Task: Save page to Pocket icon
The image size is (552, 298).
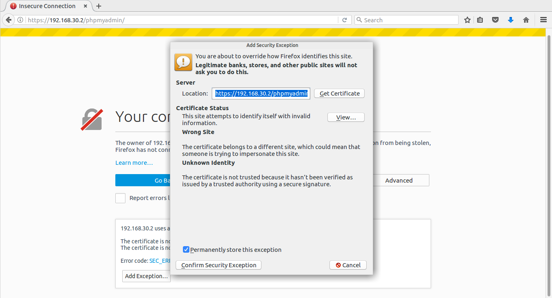Action: point(495,20)
